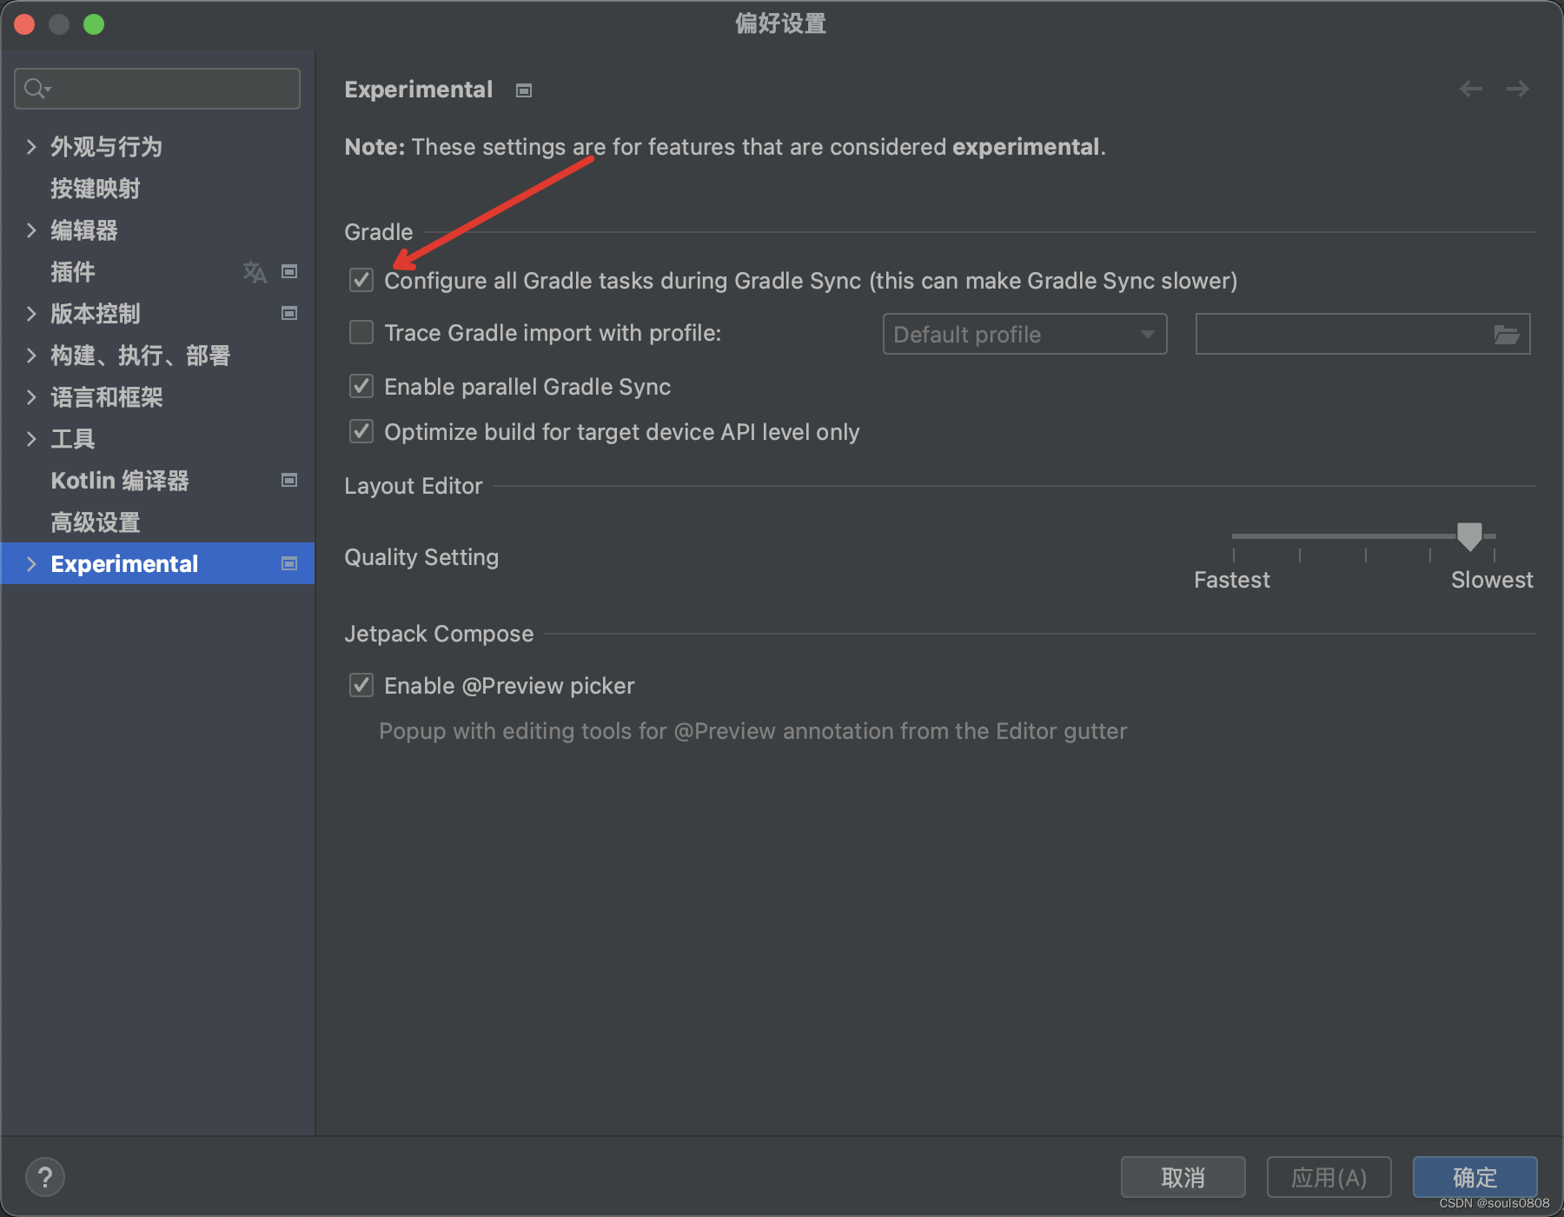Viewport: 1564px width, 1217px height.
Task: Open the Help question mark icon
Action: (45, 1177)
